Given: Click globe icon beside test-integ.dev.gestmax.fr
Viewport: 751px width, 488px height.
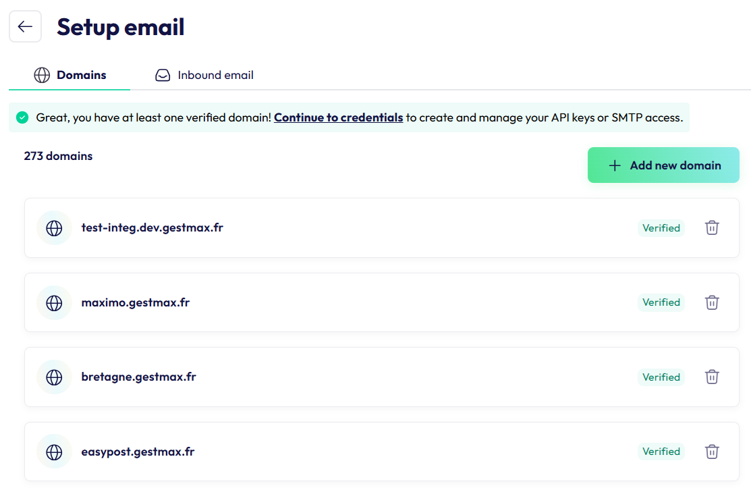Looking at the screenshot, I should pos(54,228).
